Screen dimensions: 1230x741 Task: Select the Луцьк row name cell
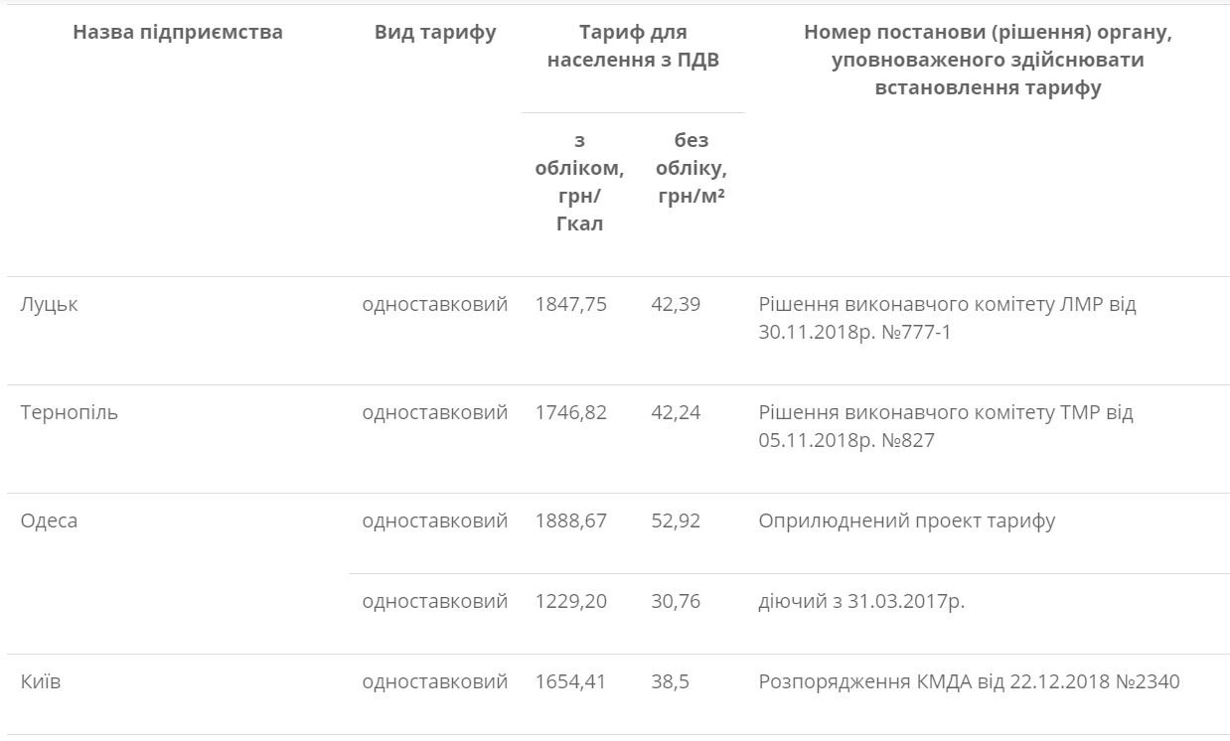(49, 304)
